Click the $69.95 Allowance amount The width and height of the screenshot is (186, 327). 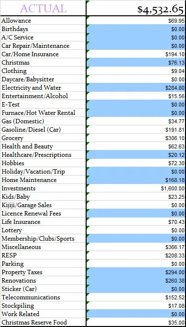177,21
